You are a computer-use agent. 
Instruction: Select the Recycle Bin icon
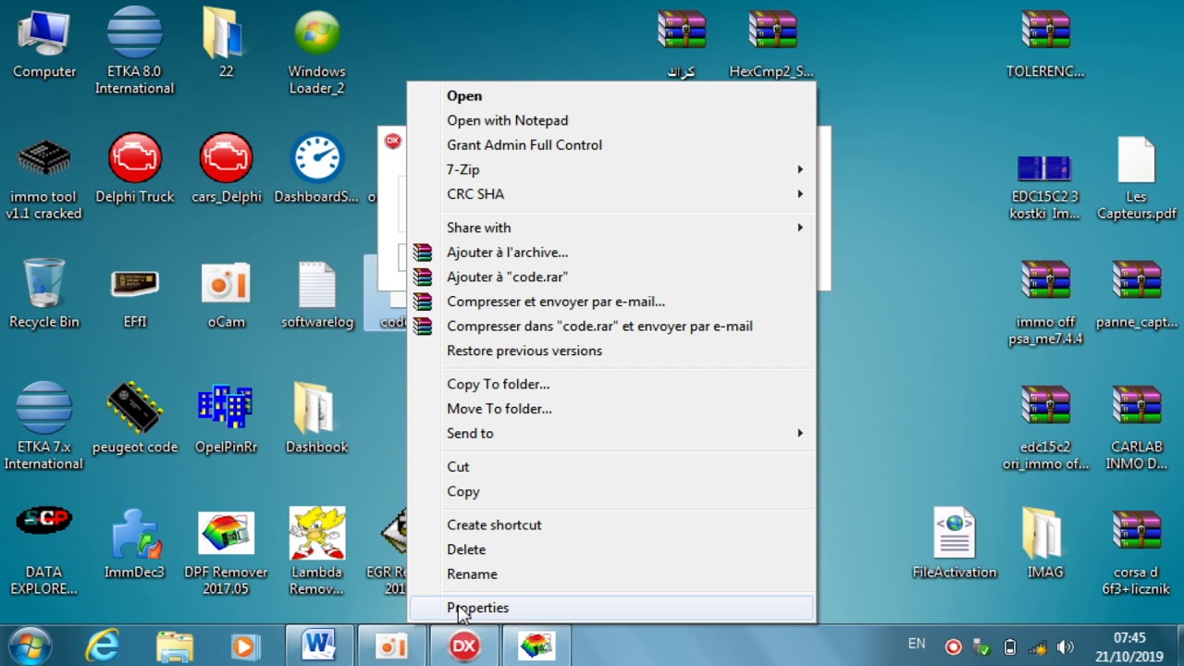coord(43,293)
